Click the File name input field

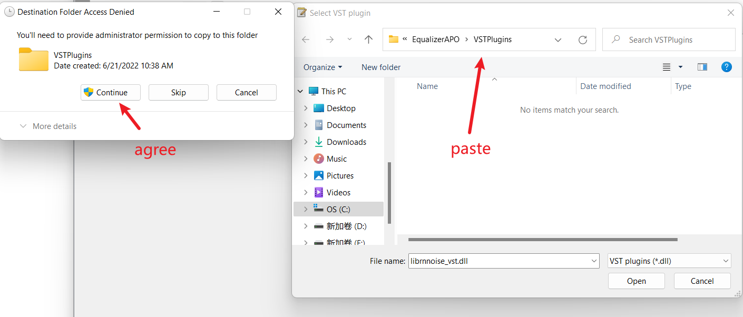498,261
